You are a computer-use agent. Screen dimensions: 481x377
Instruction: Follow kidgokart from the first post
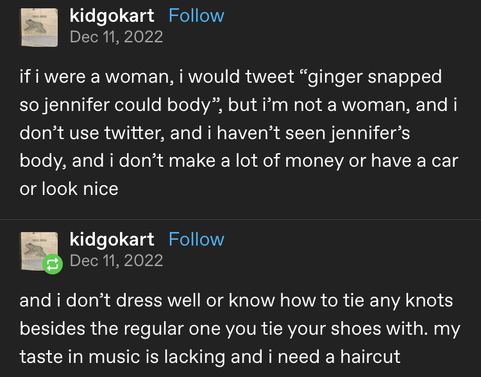pos(196,15)
